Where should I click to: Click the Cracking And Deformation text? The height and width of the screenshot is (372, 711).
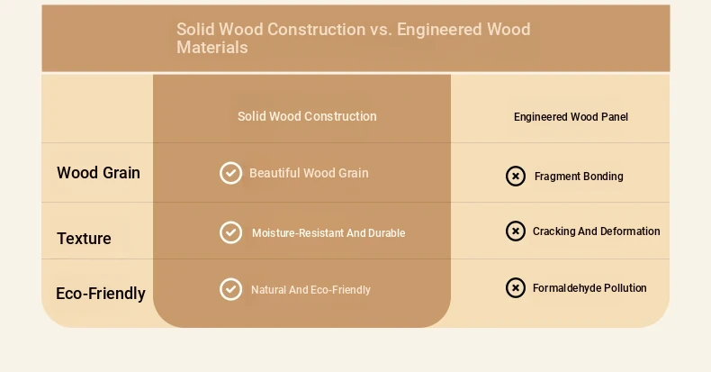point(597,231)
